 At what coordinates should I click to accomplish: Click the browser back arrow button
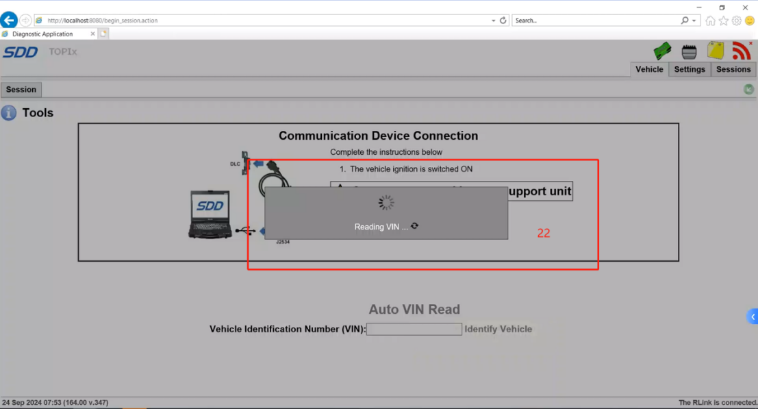click(x=9, y=21)
